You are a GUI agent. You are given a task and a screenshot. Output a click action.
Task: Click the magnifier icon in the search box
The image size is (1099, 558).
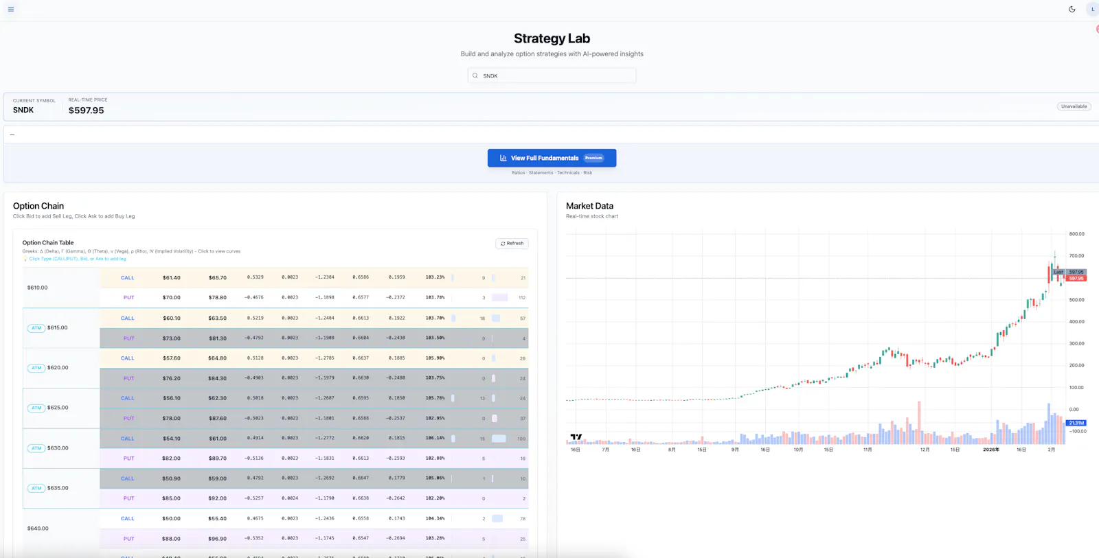tap(475, 75)
